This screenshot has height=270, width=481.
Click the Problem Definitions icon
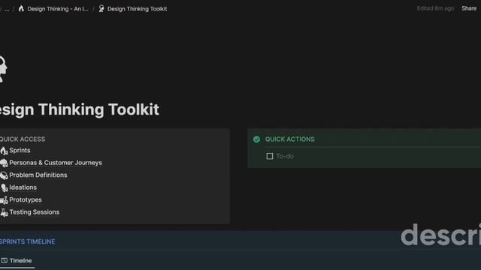[4, 175]
